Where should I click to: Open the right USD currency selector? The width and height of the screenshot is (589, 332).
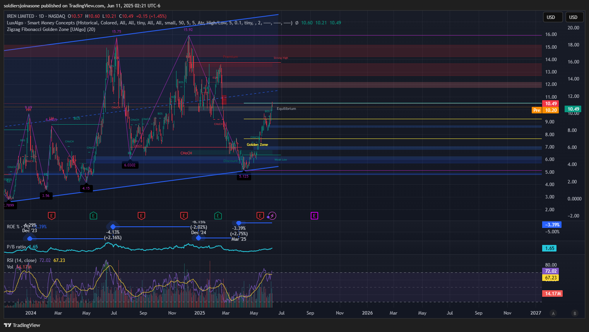(575, 17)
